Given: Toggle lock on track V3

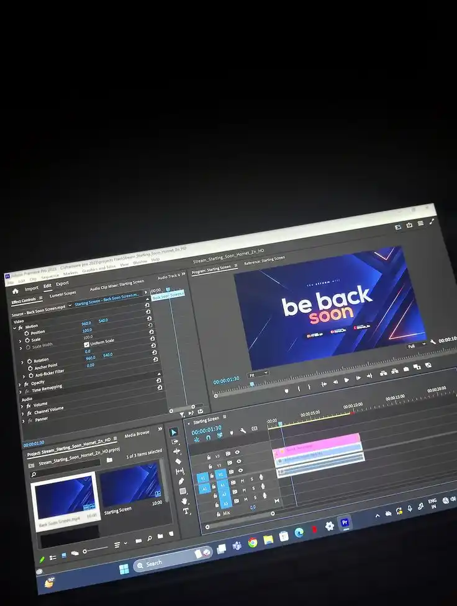Looking at the screenshot, I should click(x=209, y=457).
